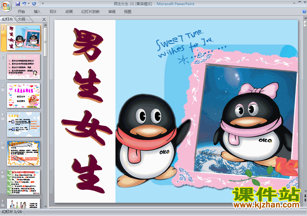Screen dimensions: 307x216
Task: Open the 开始 ribbon tab
Action: [x=21, y=11]
